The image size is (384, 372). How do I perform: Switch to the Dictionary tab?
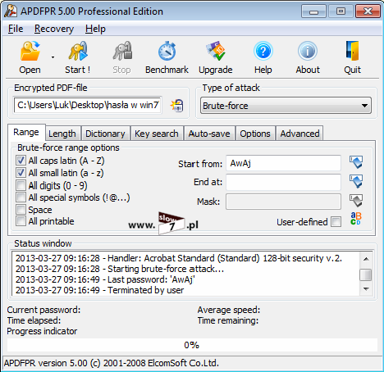pyautogui.click(x=105, y=134)
